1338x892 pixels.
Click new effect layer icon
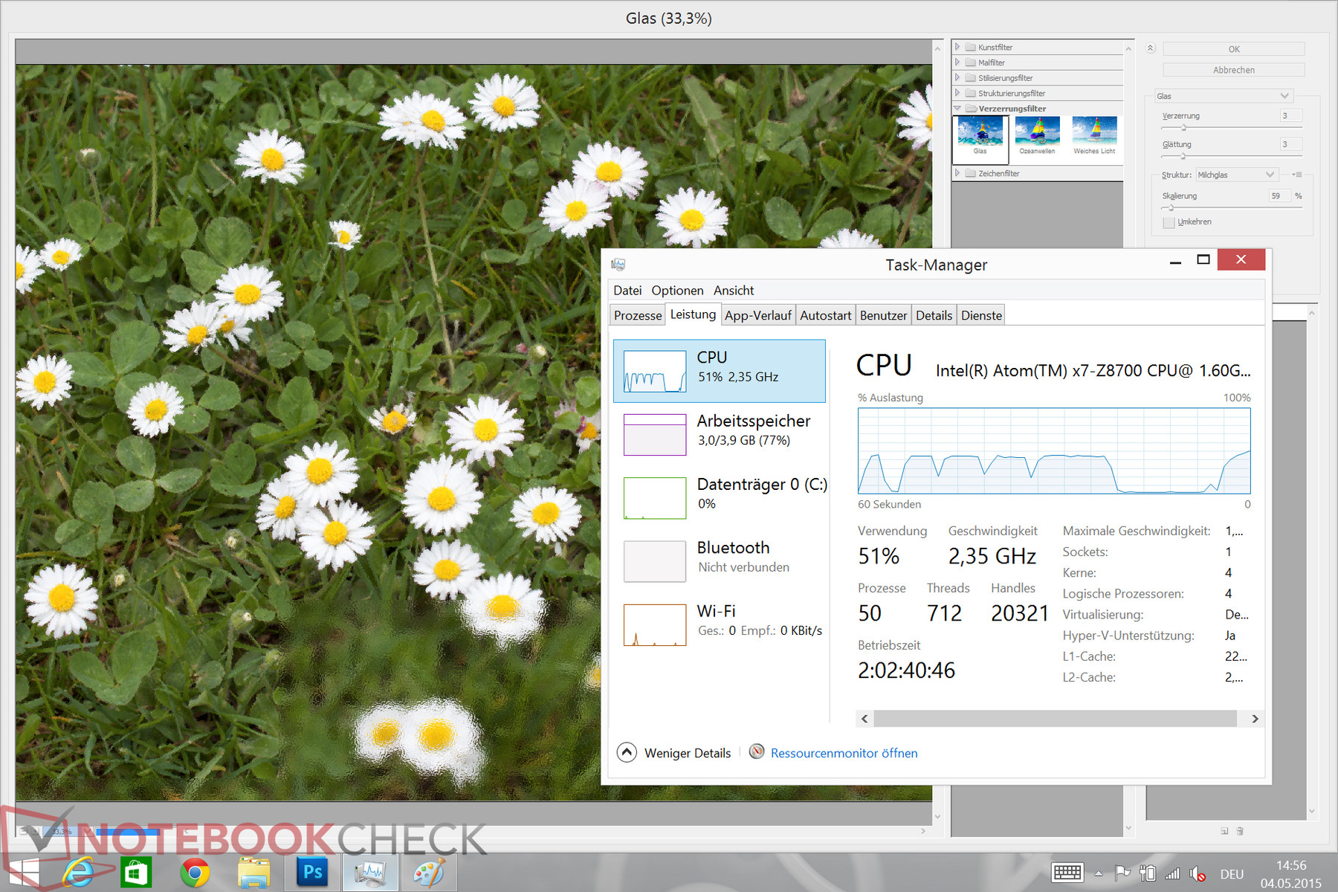coord(1224,831)
